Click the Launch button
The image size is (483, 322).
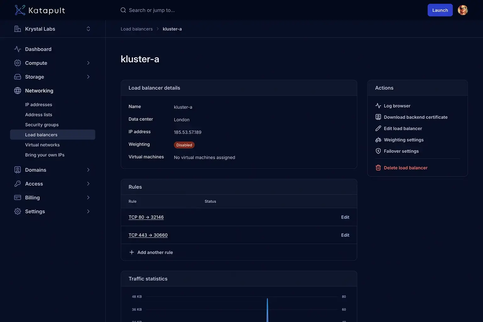point(440,10)
